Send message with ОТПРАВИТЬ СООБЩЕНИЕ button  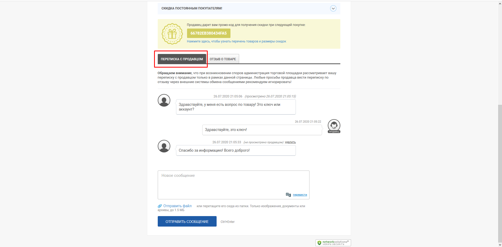(x=187, y=221)
